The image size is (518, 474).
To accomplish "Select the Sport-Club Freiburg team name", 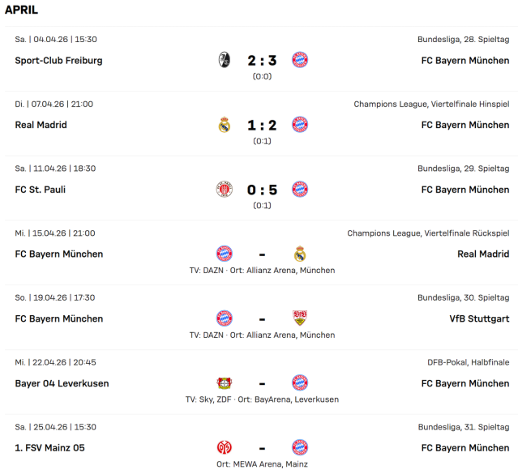I will [58, 61].
